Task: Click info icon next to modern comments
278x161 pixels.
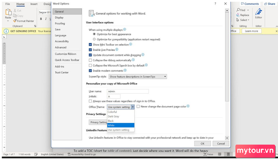Action: pos(125,70)
